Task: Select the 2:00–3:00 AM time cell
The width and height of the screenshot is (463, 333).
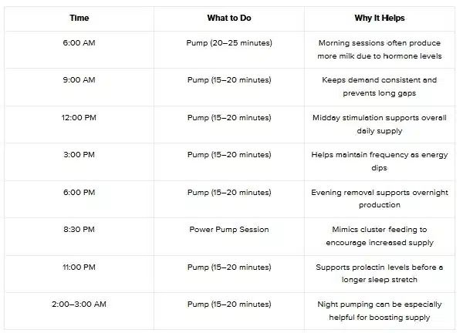Action: (x=79, y=304)
